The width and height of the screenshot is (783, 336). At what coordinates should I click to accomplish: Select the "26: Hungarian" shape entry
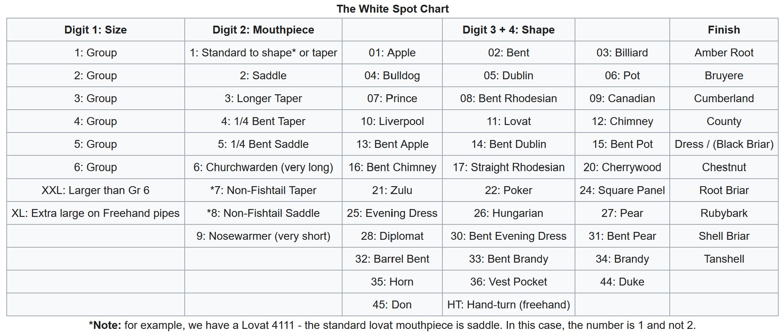tap(508, 213)
